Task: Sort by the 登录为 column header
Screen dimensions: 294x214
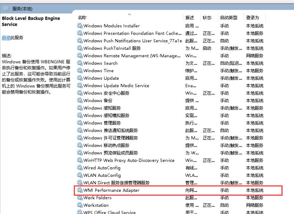Action: (x=253, y=18)
